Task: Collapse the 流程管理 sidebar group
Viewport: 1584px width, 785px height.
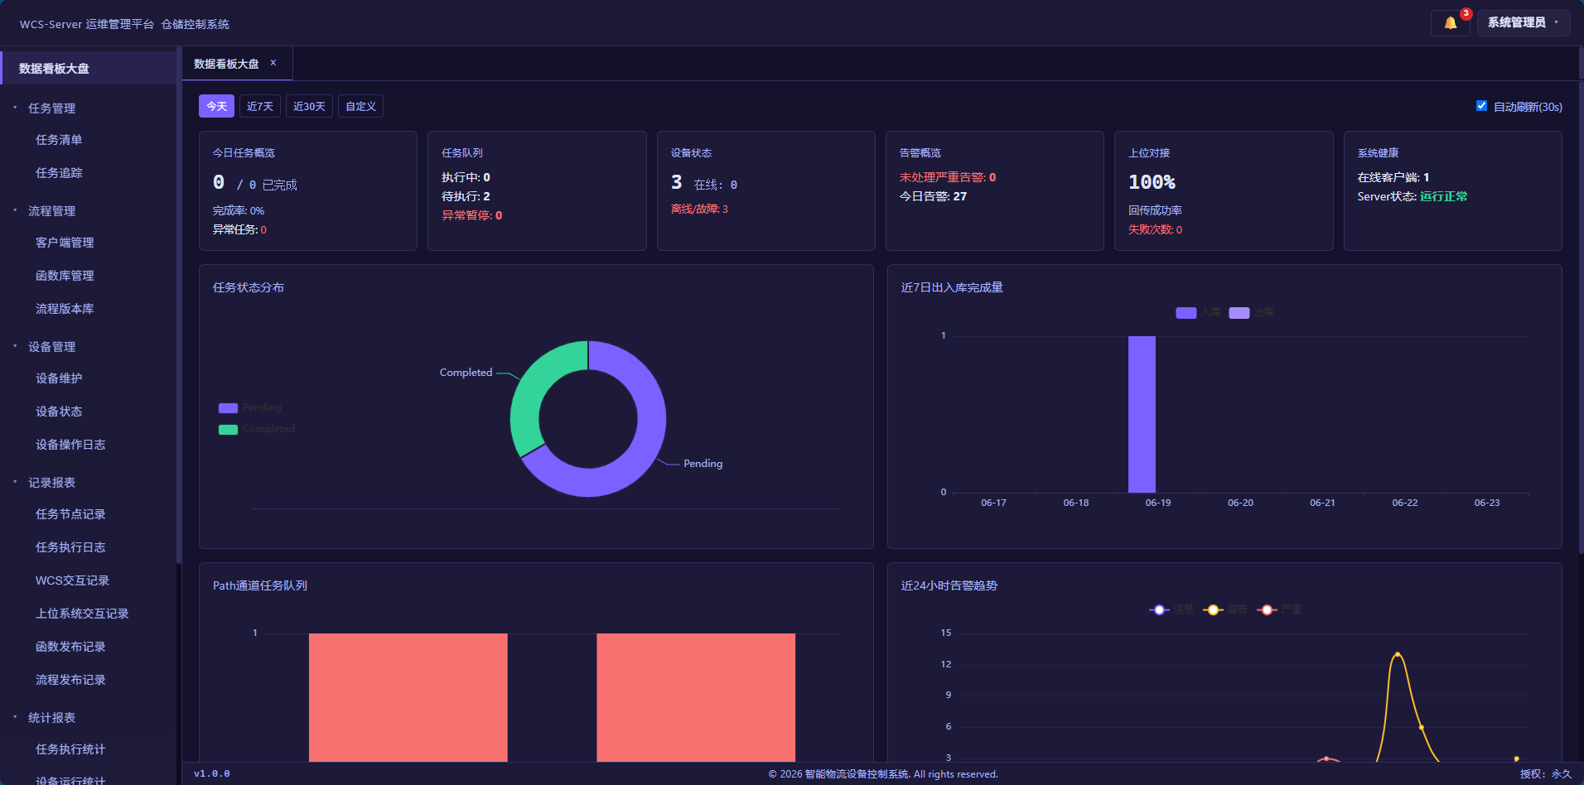Action: click(x=51, y=210)
